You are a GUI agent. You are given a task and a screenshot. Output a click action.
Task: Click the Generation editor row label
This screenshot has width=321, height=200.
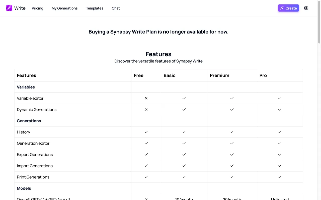33,143
